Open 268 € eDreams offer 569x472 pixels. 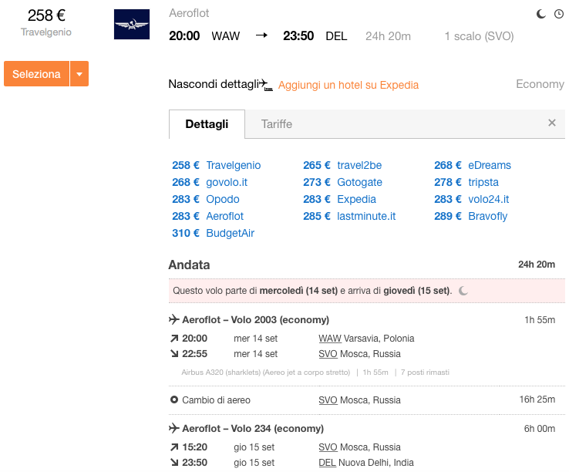[473, 165]
